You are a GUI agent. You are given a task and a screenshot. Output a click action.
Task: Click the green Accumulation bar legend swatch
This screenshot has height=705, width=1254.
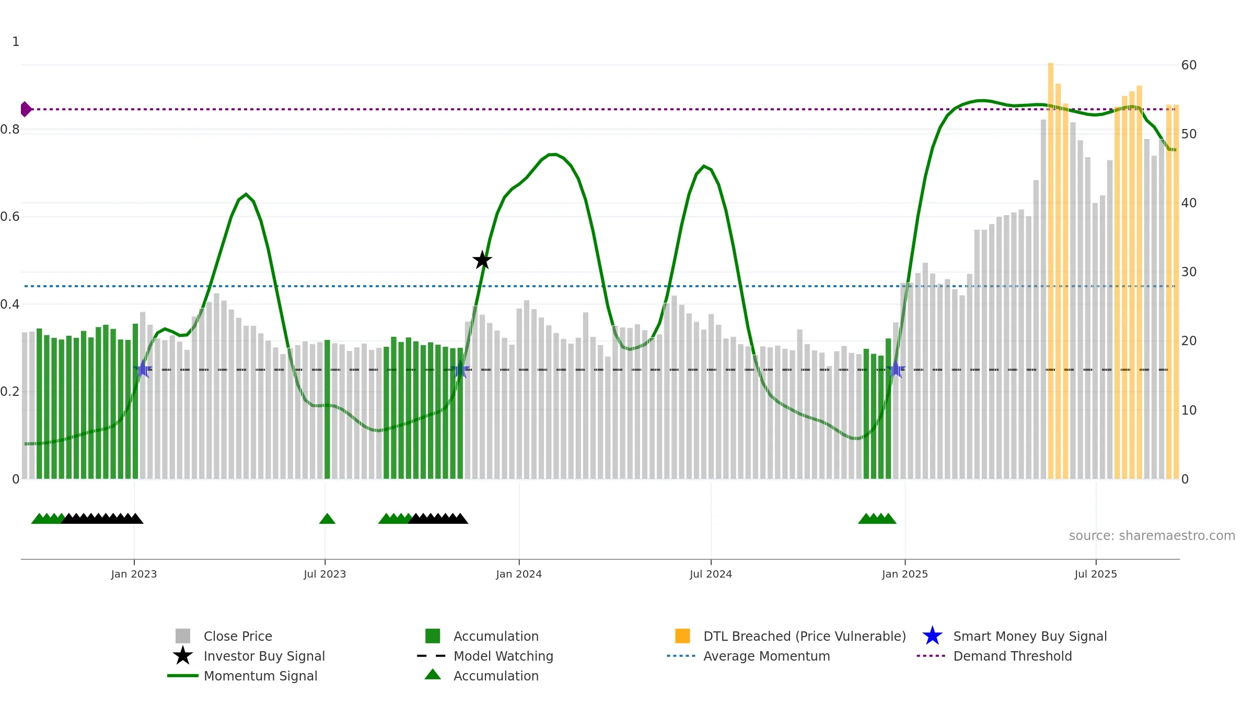[433, 636]
